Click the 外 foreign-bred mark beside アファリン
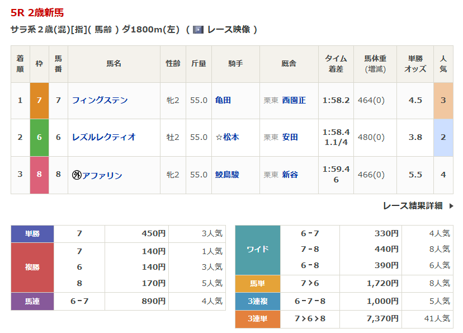463x333 pixels. pyautogui.click(x=77, y=175)
